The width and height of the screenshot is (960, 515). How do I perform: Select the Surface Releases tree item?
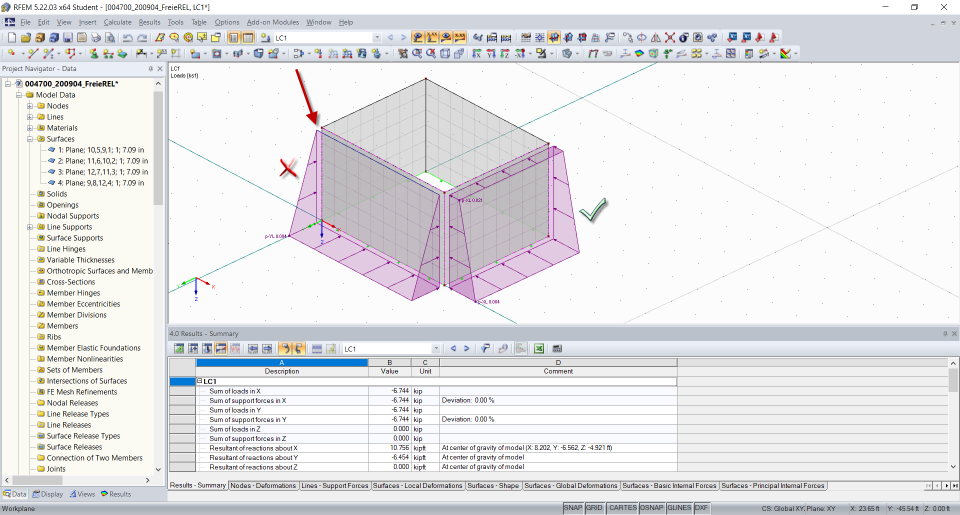tap(74, 447)
